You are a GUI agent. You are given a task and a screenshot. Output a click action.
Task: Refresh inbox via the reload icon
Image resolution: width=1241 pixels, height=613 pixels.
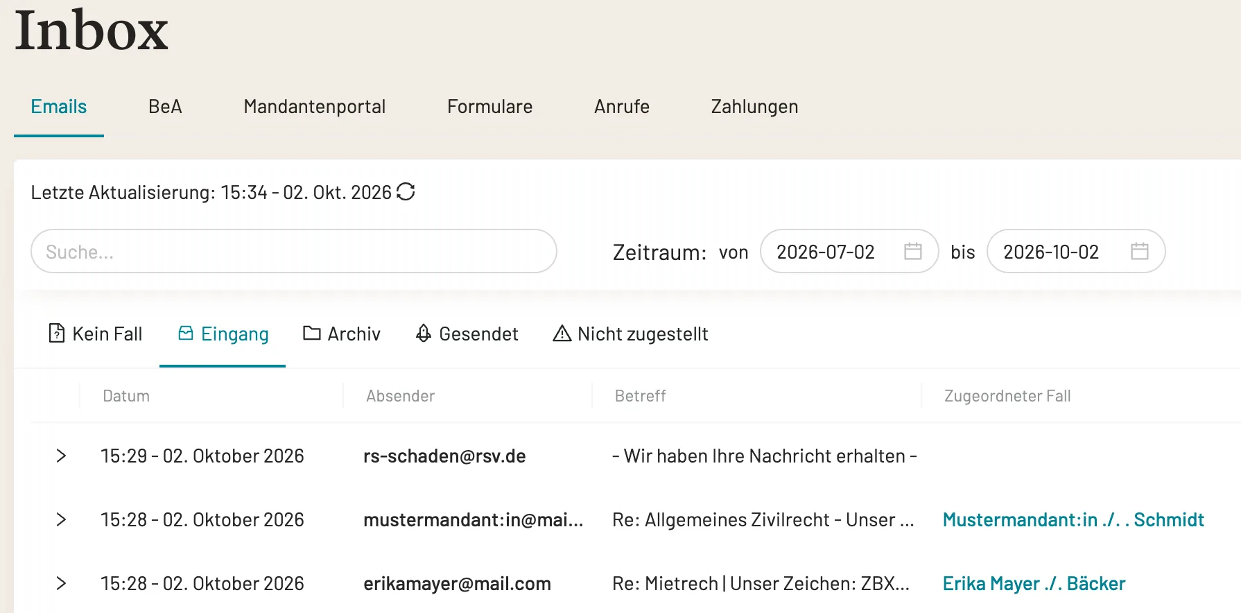point(406,192)
